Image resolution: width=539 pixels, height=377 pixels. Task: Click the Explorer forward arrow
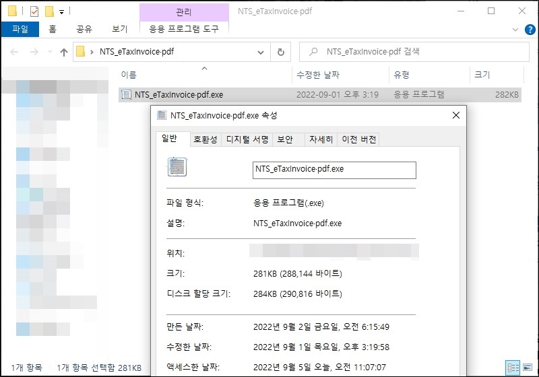(34, 52)
